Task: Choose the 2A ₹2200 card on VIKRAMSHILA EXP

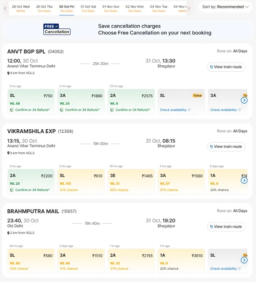Action: pyautogui.click(x=31, y=182)
